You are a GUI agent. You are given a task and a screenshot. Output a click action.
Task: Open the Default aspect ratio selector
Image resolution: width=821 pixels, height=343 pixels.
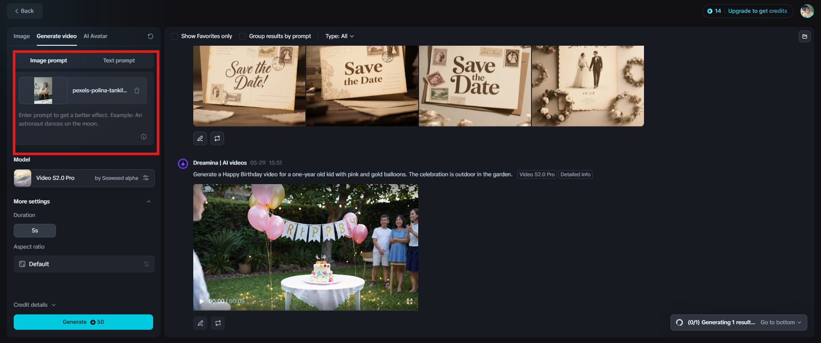coord(84,264)
